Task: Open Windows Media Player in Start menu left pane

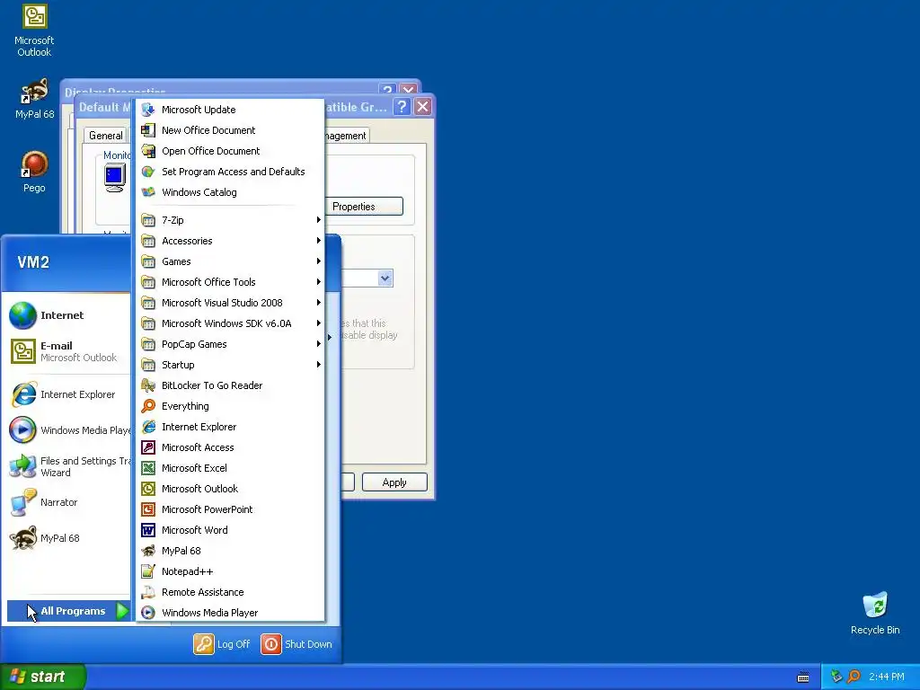Action: point(68,430)
